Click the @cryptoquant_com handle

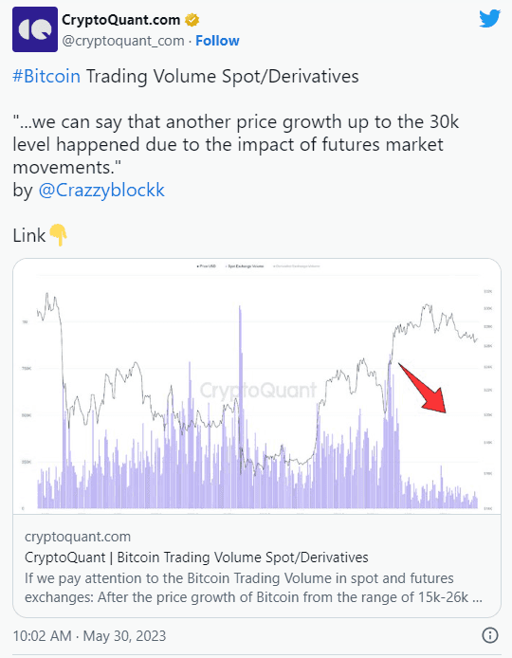tap(123, 41)
